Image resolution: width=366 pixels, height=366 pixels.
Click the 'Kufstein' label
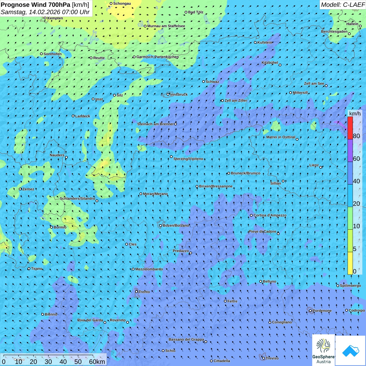coord(265,42)
